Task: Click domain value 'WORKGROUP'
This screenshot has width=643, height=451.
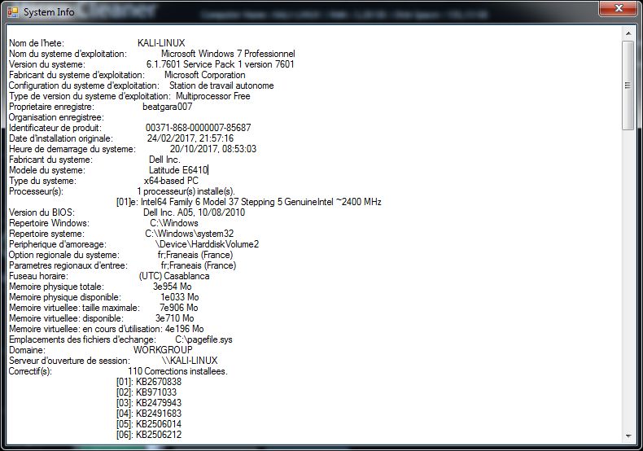Action: 163,350
